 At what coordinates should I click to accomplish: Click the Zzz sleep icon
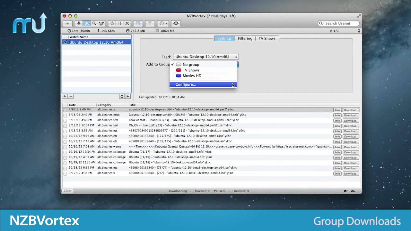(353, 191)
